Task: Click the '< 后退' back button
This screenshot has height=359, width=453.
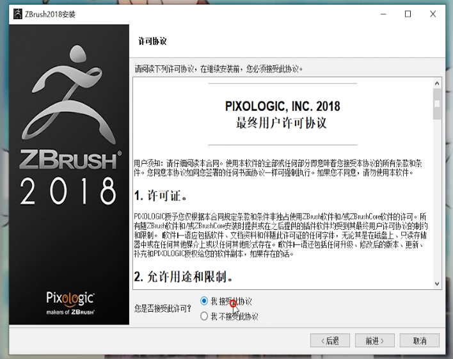Action: click(x=330, y=340)
